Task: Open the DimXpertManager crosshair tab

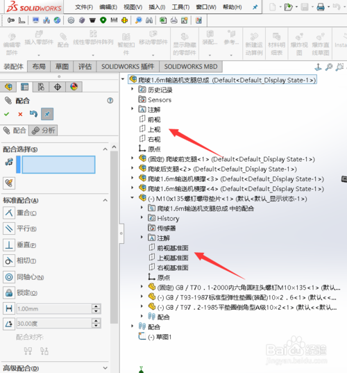Action: click(58, 87)
